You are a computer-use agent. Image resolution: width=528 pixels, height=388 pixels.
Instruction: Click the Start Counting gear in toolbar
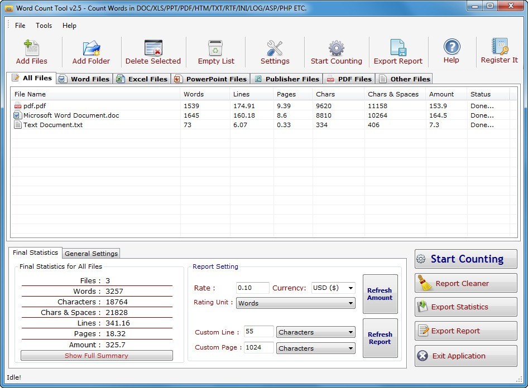[x=337, y=48]
